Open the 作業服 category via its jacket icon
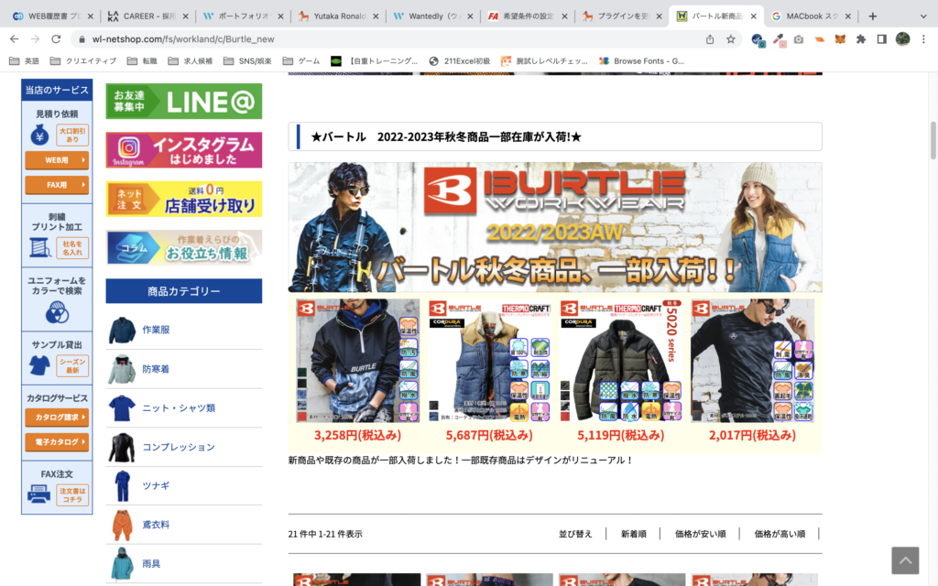This screenshot has width=938, height=586. click(122, 330)
